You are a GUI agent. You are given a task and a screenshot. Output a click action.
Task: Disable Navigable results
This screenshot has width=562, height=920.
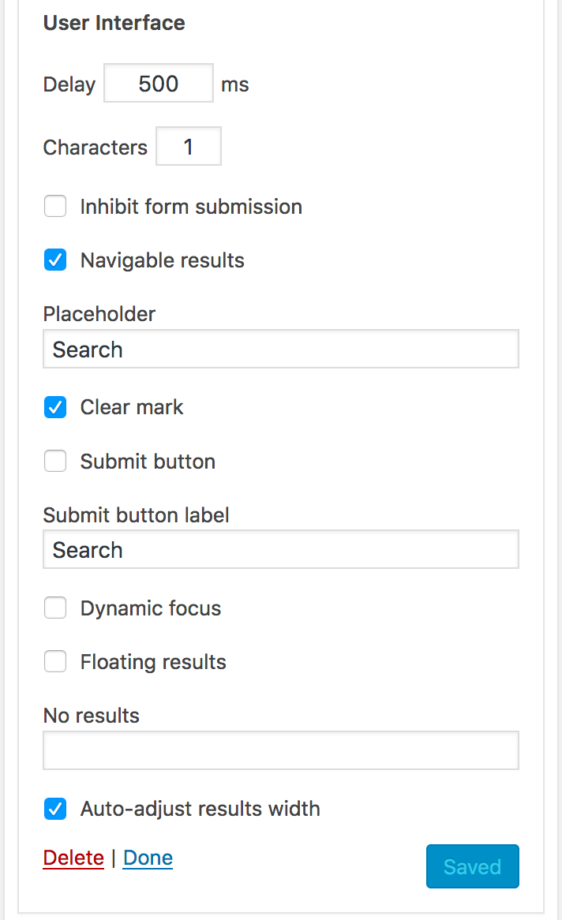pyautogui.click(x=55, y=260)
